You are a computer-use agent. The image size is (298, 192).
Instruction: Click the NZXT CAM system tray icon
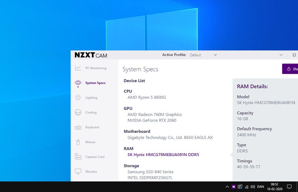[233, 187]
